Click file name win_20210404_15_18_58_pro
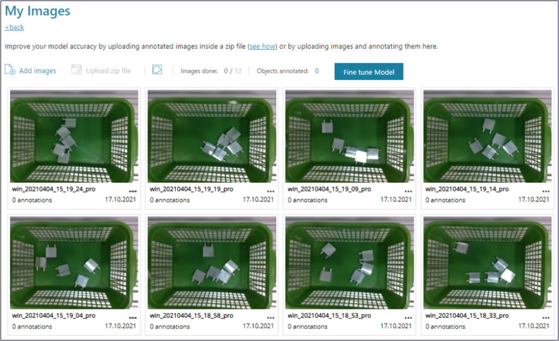 pos(192,316)
